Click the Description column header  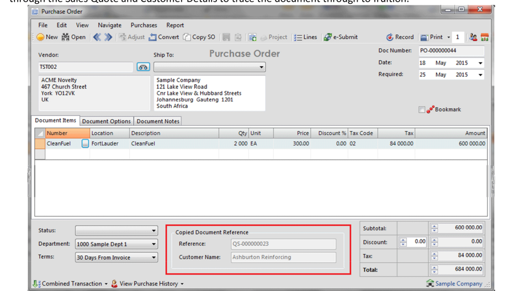click(x=174, y=133)
